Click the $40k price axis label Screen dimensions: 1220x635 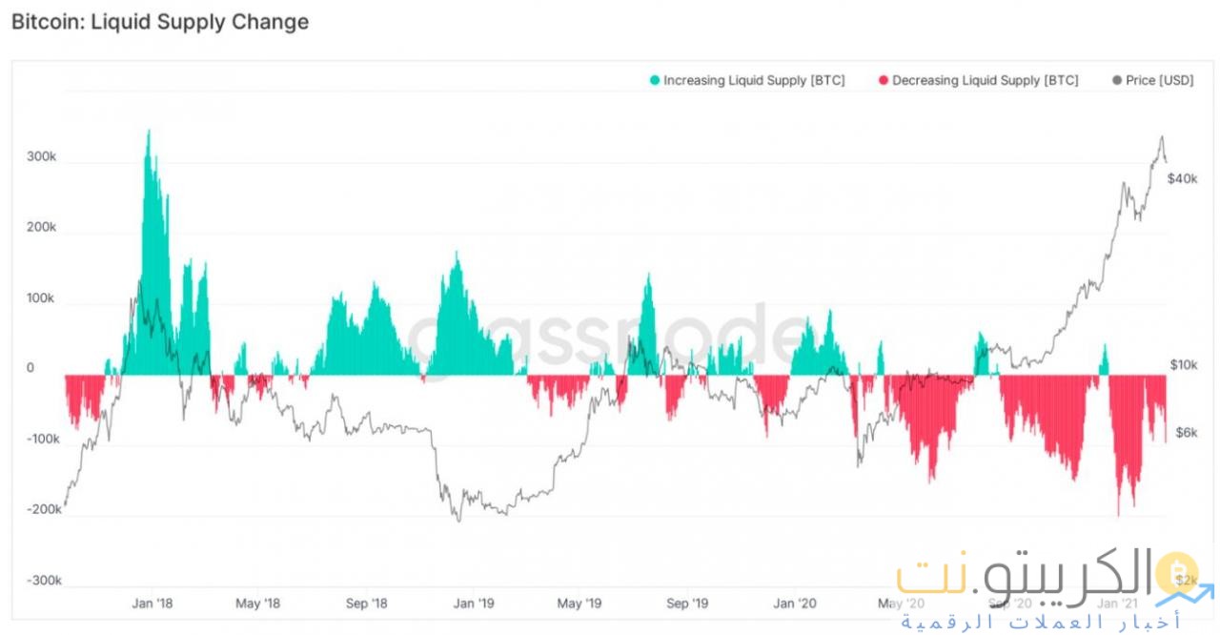point(1182,179)
